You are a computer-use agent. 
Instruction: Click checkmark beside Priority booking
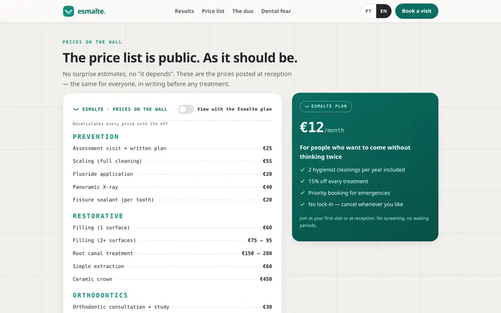coord(302,193)
